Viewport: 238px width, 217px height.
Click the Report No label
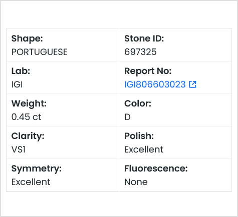click(148, 71)
